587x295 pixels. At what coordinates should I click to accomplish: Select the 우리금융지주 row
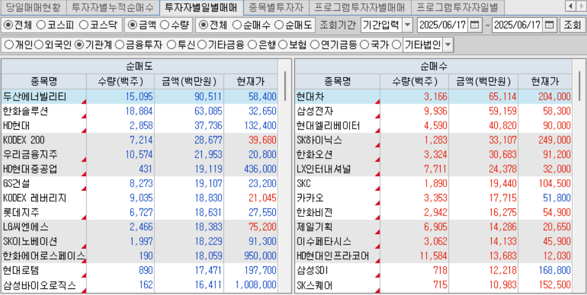click(x=139, y=155)
